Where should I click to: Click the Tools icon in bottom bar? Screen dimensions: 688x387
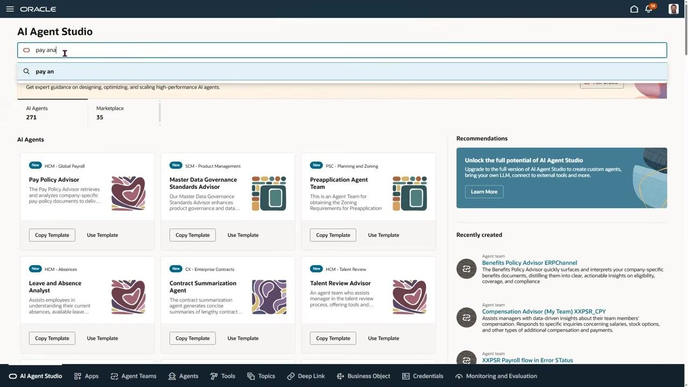214,376
